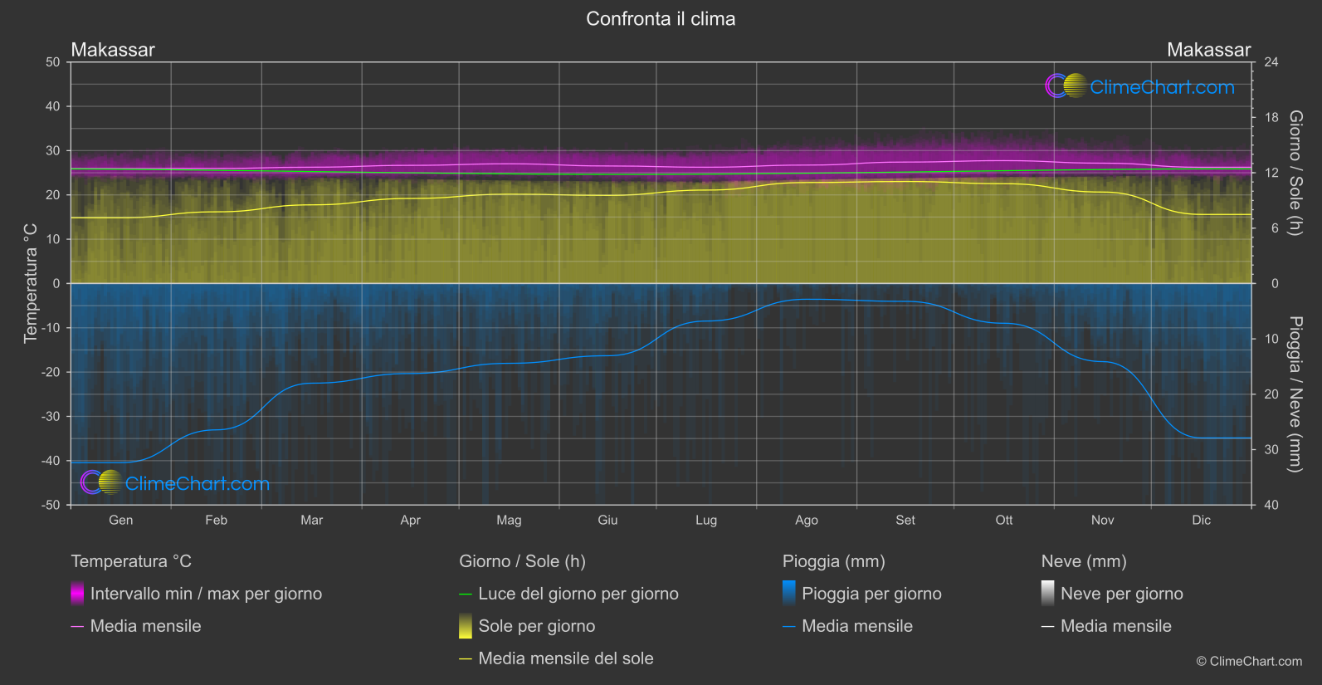Click the 'Giu' month label
The height and width of the screenshot is (685, 1322).
(607, 520)
